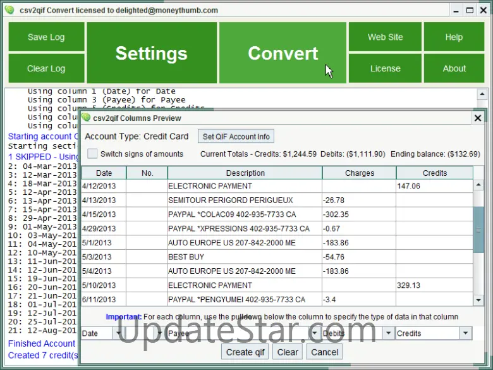Screen dimensions: 493x370
Task: Click the preview table scroll up arrow
Action: (x=478, y=185)
